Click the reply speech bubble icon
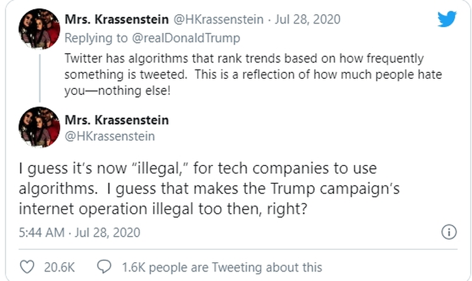 103,267
